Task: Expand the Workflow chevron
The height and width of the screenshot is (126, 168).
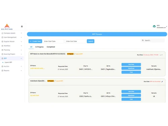Action: click(21, 46)
